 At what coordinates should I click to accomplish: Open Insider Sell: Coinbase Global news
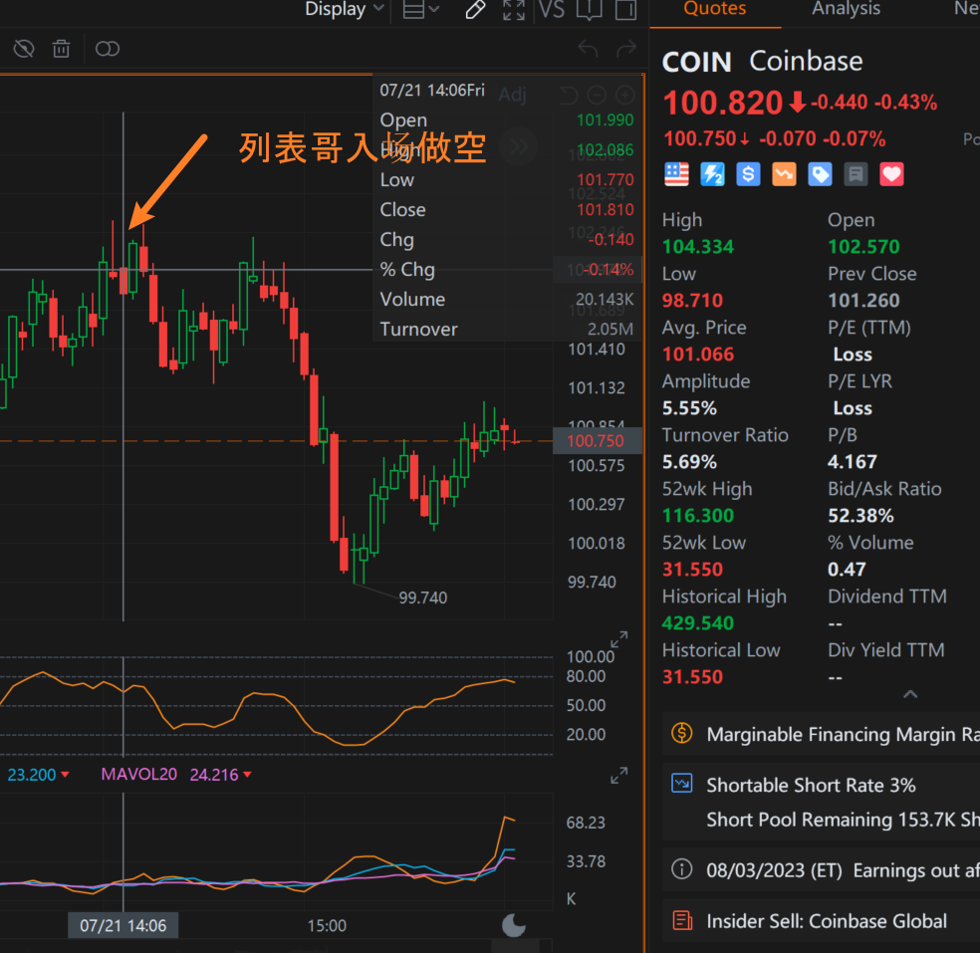click(822, 921)
